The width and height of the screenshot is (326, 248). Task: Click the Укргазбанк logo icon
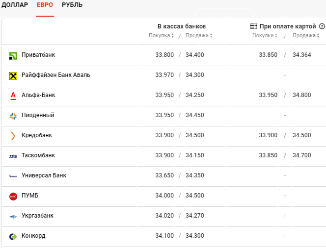tap(13, 216)
